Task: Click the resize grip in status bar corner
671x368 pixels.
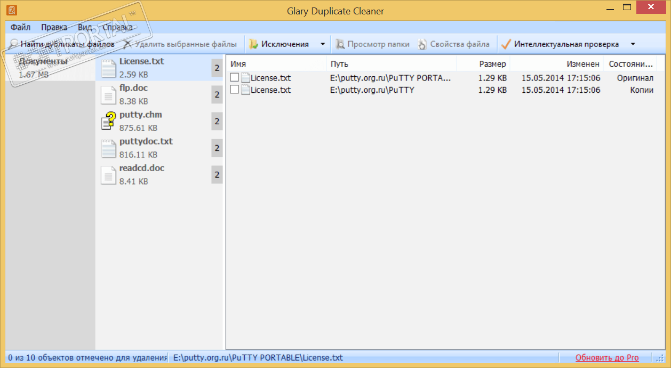Action: coord(660,358)
